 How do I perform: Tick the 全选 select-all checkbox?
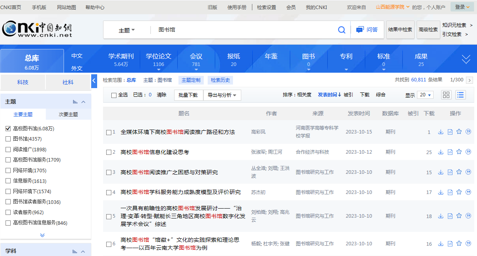114,95
